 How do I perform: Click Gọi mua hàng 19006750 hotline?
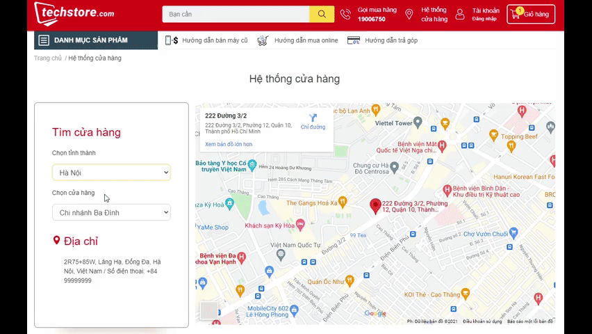coord(377,15)
